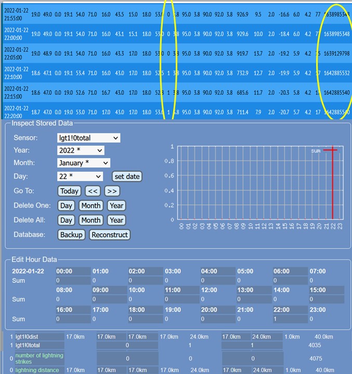Go to next day with >> button
This screenshot has height=374, width=352.
click(112, 191)
